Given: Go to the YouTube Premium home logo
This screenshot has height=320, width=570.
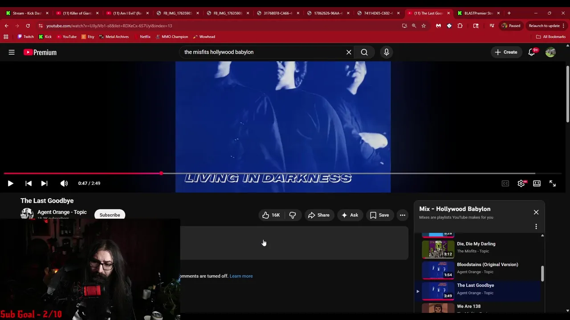Looking at the screenshot, I should tap(40, 52).
